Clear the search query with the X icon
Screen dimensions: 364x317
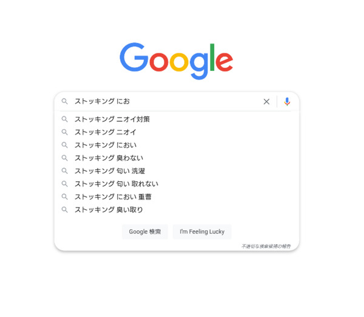click(x=266, y=102)
